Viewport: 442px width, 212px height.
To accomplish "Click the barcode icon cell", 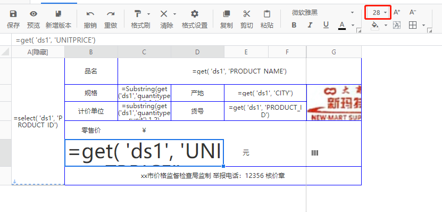I will click(315, 153).
